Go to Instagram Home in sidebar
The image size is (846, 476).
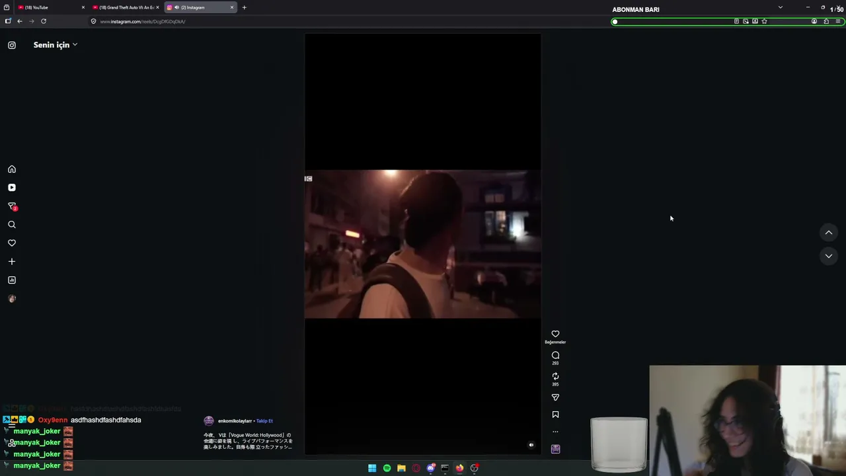[x=12, y=169]
